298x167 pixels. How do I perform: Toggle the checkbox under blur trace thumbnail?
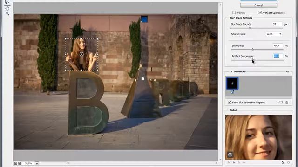232,92
